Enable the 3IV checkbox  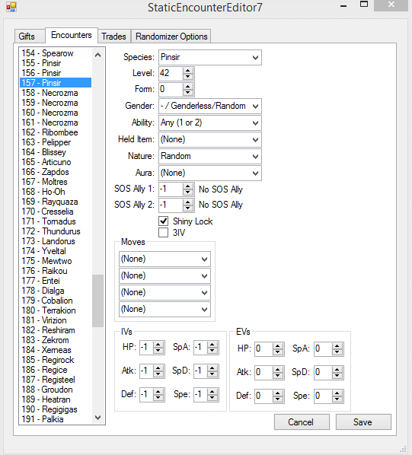(x=164, y=232)
